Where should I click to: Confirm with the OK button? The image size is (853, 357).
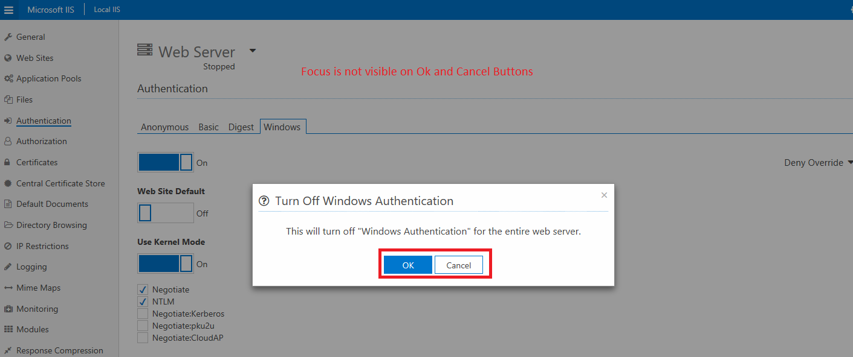click(407, 265)
